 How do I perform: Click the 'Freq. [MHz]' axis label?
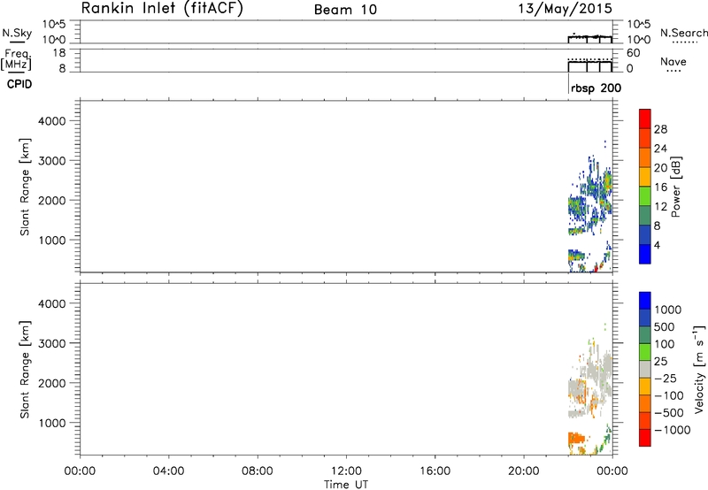(x=16, y=60)
